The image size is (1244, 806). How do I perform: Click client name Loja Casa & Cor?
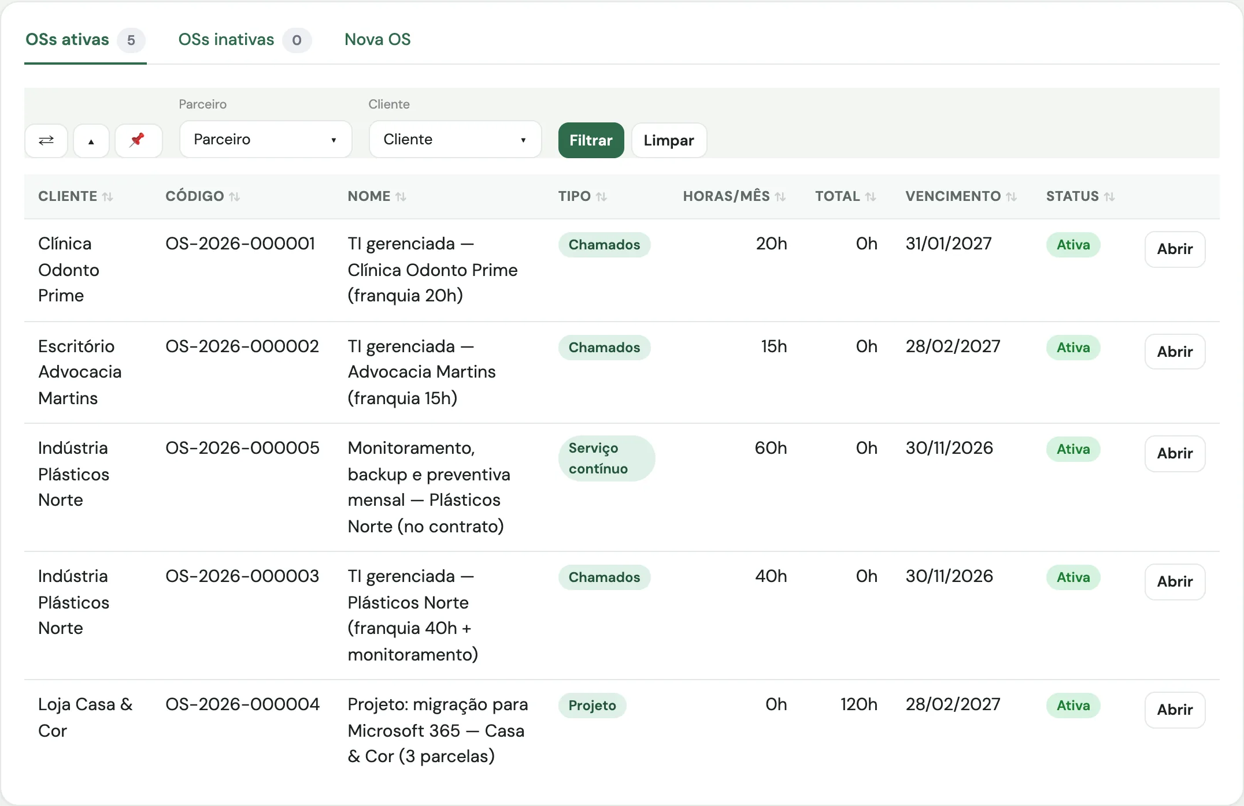[x=86, y=718]
